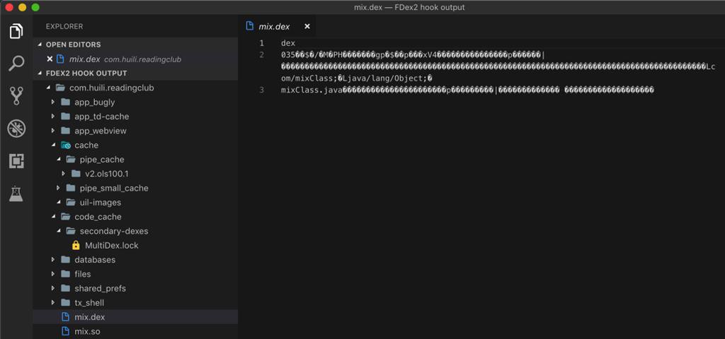Click the MultiDex.lock file lock icon
The image size is (725, 339).
coord(76,245)
